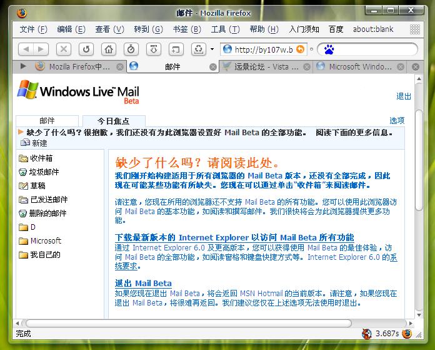Go forward with the Forward arrow button
This screenshot has width=435, height=350.
point(41,49)
